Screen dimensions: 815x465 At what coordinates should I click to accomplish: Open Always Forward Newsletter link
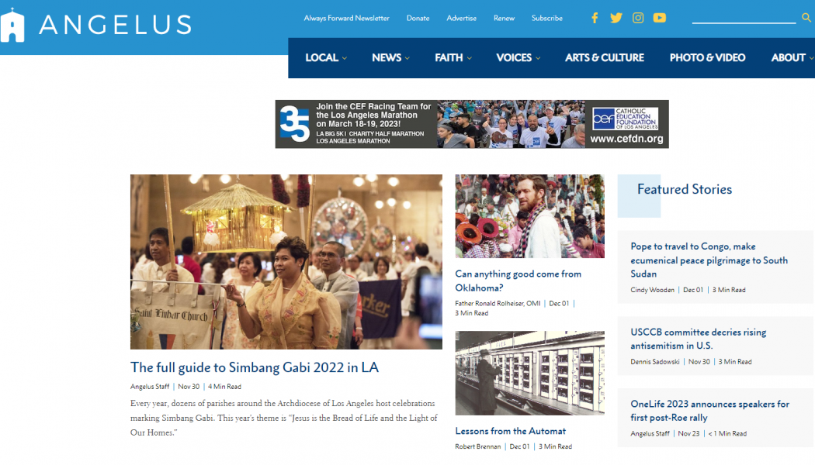coord(347,18)
